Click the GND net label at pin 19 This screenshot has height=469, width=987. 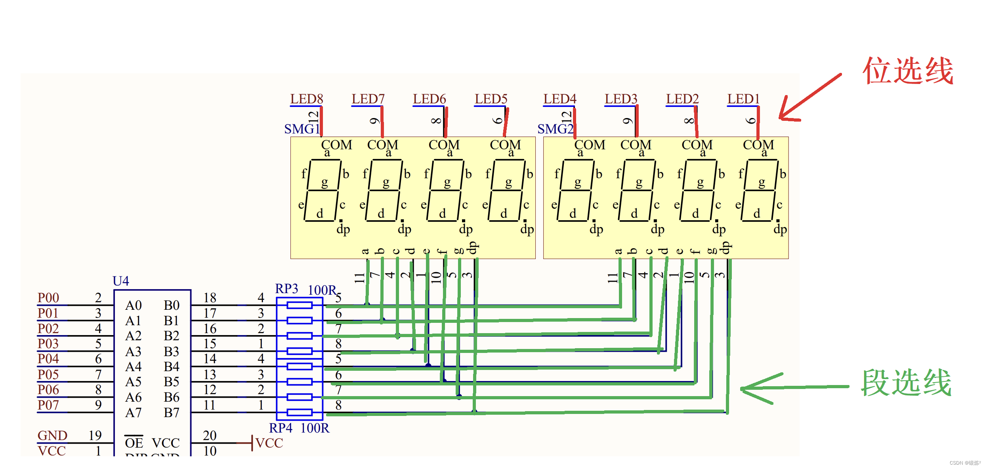[x=52, y=436]
